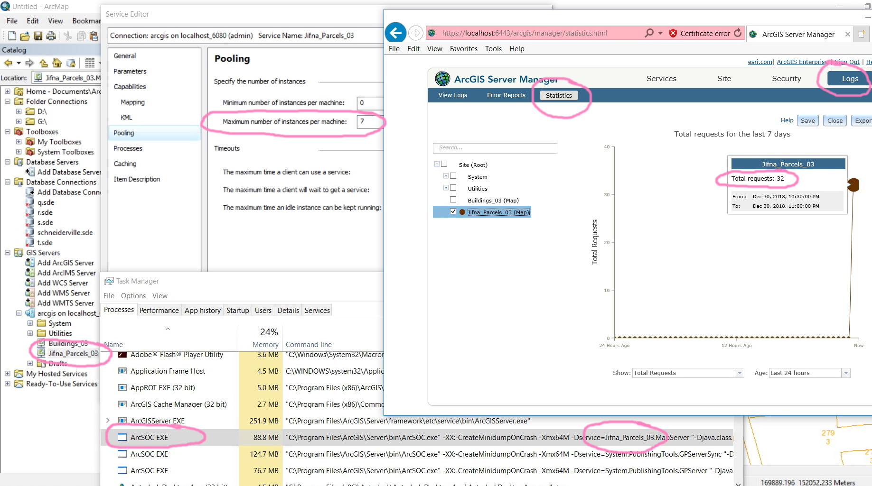Click the Catalog Go To Home Folder icon
The image size is (872, 486).
point(57,63)
